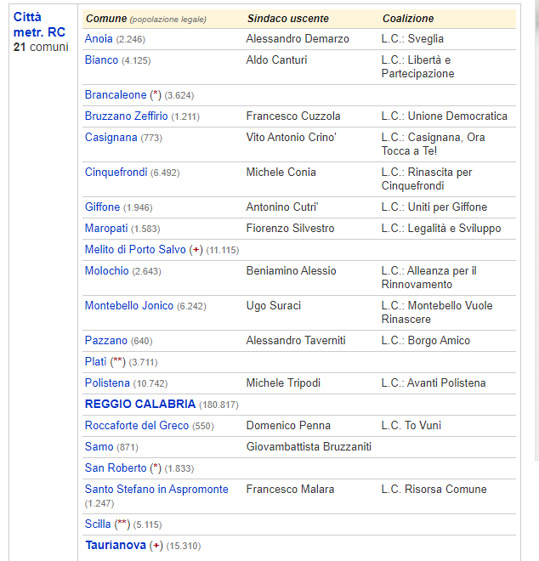Open the Melito di Porto Salvo link
The width and height of the screenshot is (539, 561).
pyautogui.click(x=135, y=249)
